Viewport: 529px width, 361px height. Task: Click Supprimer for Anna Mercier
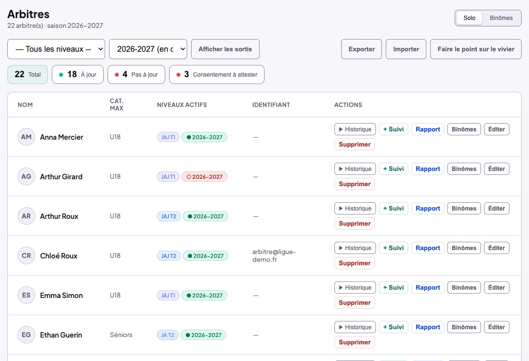click(354, 144)
